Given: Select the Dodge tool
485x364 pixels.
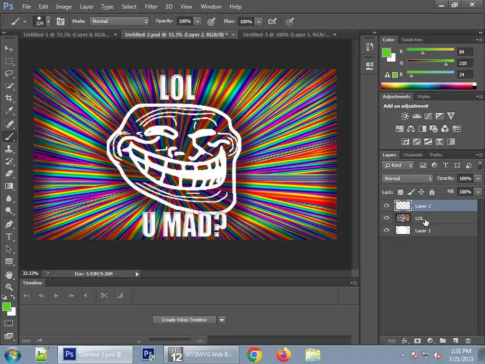Looking at the screenshot, I should coord(9,211).
